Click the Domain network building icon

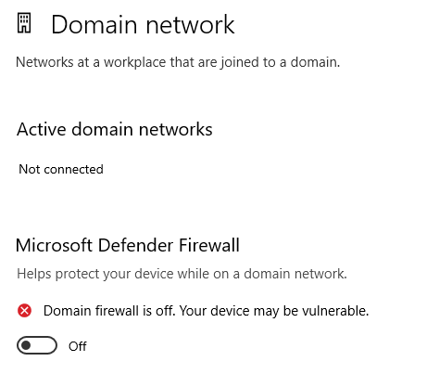click(24, 22)
